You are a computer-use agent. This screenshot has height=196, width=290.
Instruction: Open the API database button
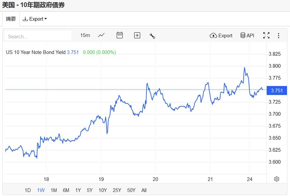(x=247, y=35)
